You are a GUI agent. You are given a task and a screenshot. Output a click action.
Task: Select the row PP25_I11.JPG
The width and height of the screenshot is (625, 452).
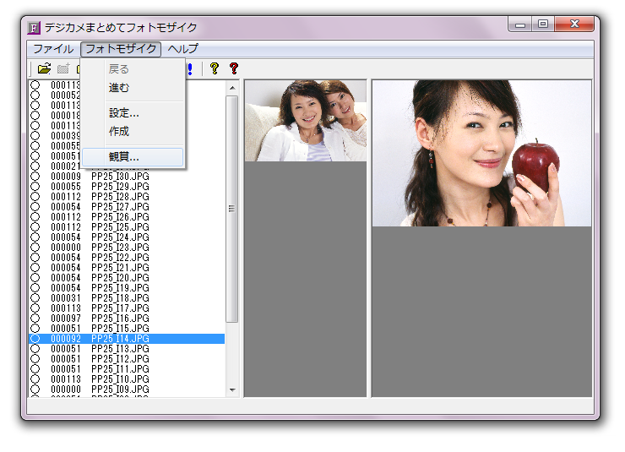click(x=127, y=368)
